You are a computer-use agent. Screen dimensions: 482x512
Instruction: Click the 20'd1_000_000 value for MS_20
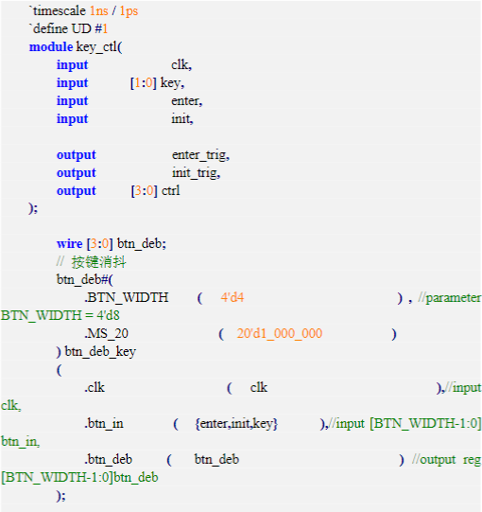(280, 334)
